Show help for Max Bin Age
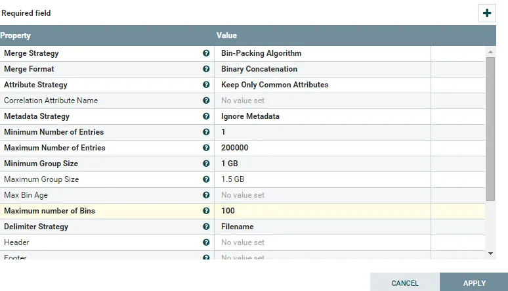The image size is (508, 291). click(206, 195)
